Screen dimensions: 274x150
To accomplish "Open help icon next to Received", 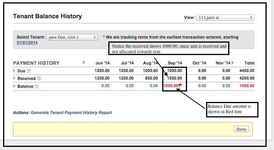I will pos(39,78).
